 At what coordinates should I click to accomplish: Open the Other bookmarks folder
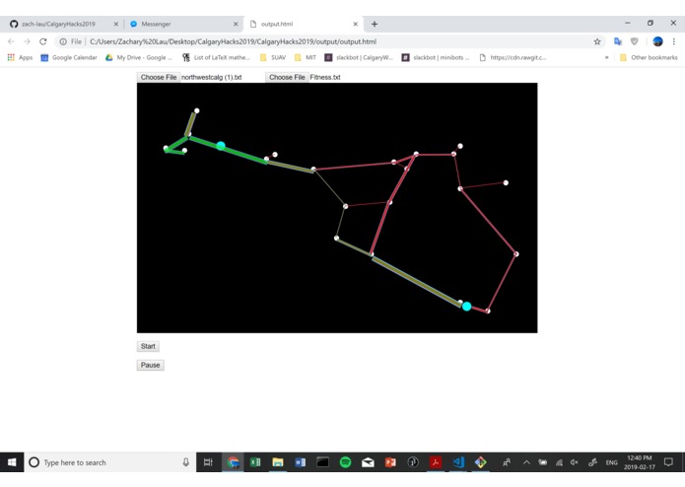click(x=649, y=57)
